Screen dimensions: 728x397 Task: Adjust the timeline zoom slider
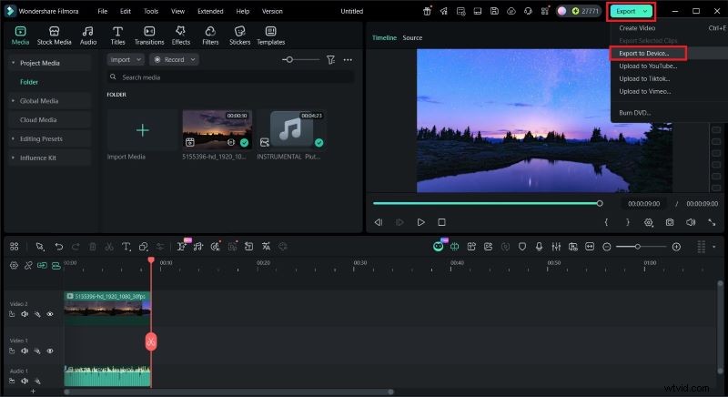(x=638, y=247)
